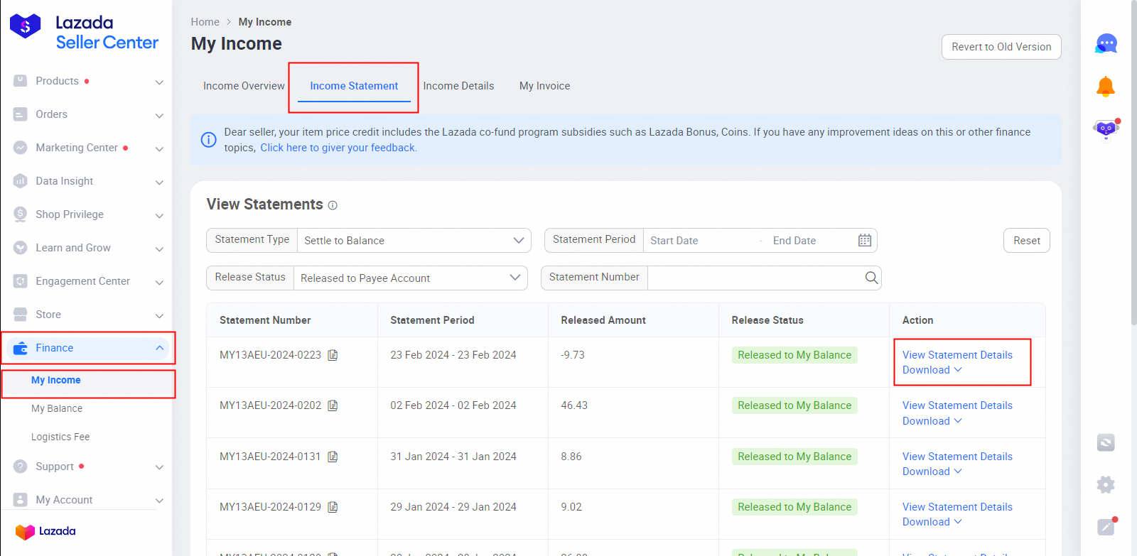Click the calendar icon in Statement Period
The height and width of the screenshot is (556, 1137).
pyautogui.click(x=864, y=241)
